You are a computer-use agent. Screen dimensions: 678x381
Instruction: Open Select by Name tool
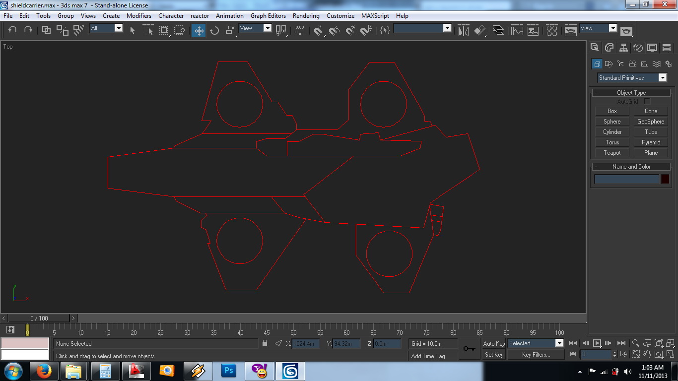[x=148, y=30]
